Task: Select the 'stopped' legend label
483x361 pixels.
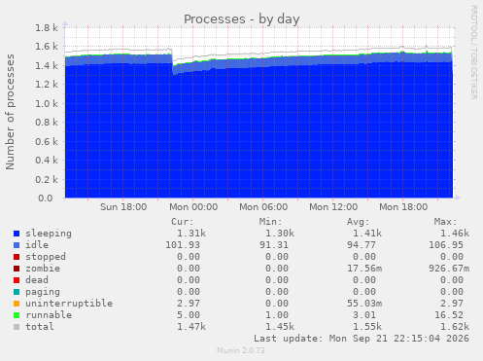Action: coord(46,257)
